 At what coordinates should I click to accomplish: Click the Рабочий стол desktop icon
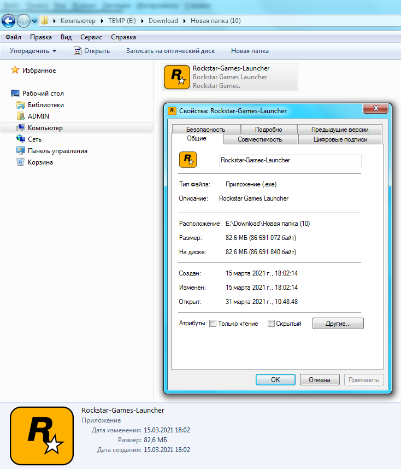coord(15,93)
